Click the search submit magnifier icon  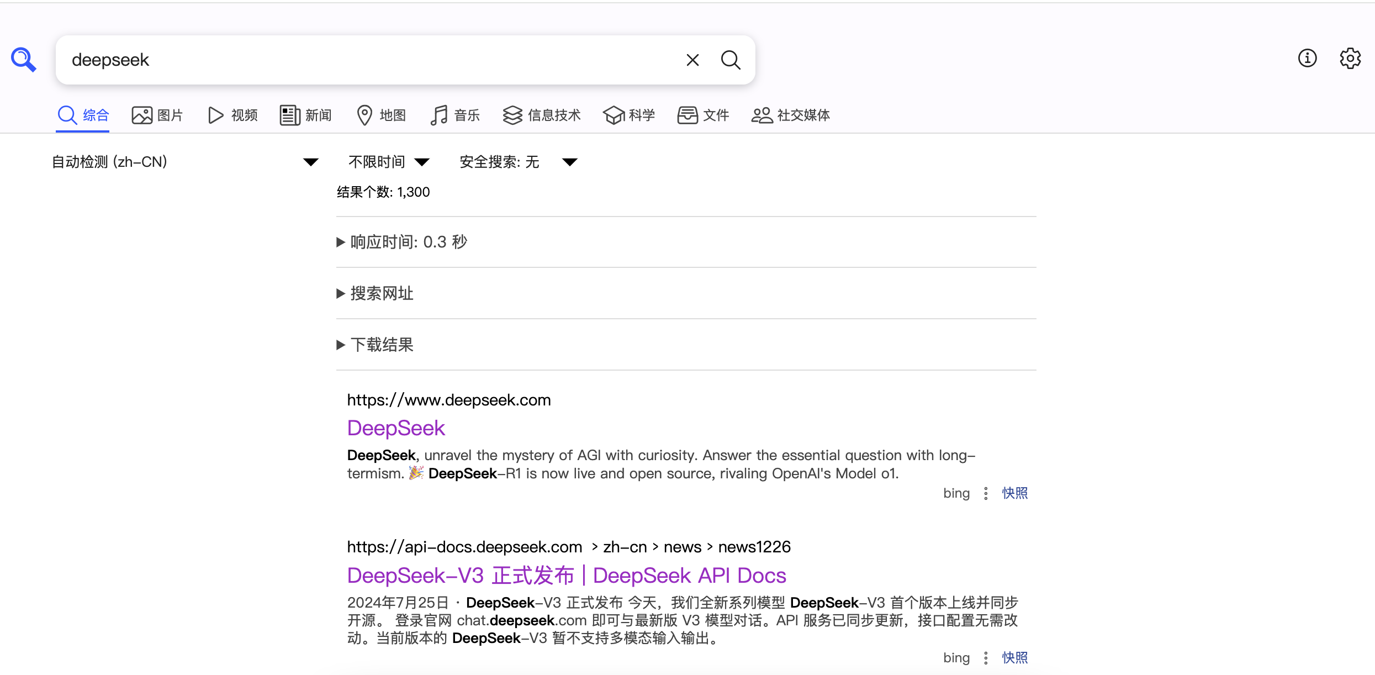[731, 60]
